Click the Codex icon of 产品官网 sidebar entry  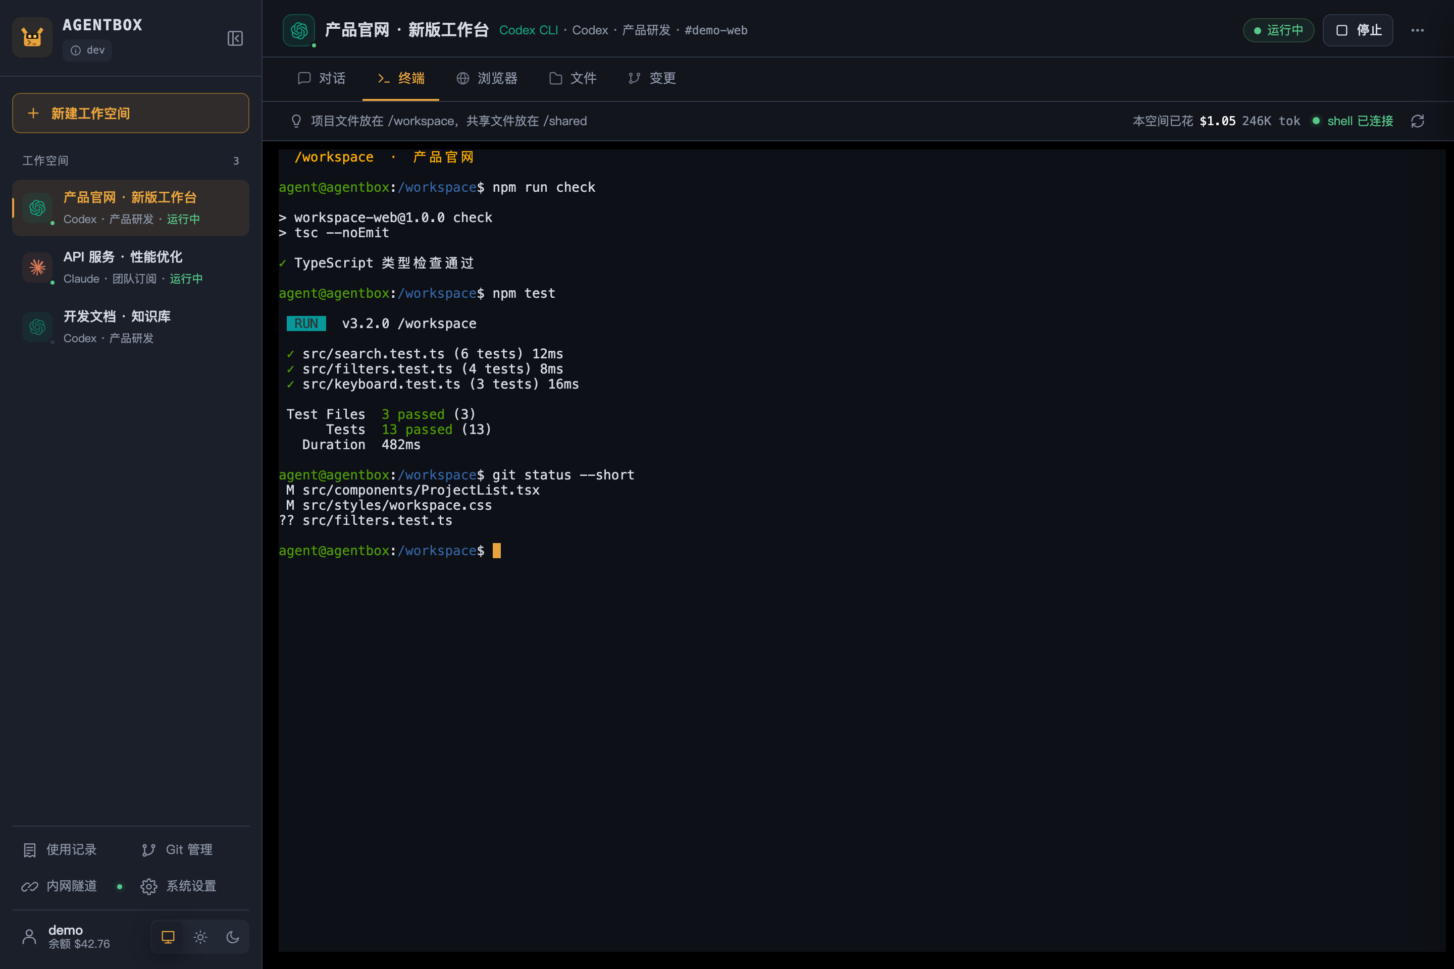coord(37,207)
